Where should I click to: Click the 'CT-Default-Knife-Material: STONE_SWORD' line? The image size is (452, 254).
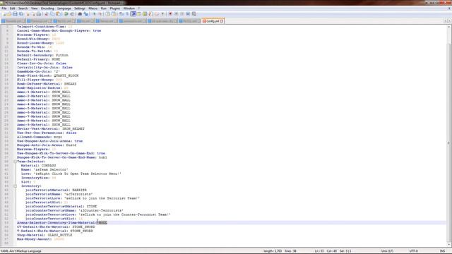(x=56, y=227)
